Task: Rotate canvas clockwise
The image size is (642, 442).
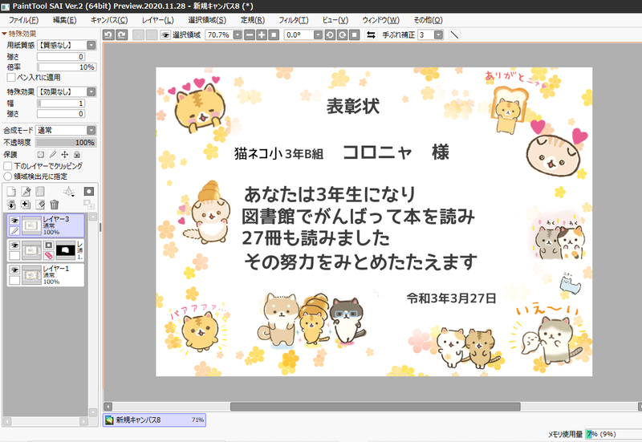Action: [343, 34]
